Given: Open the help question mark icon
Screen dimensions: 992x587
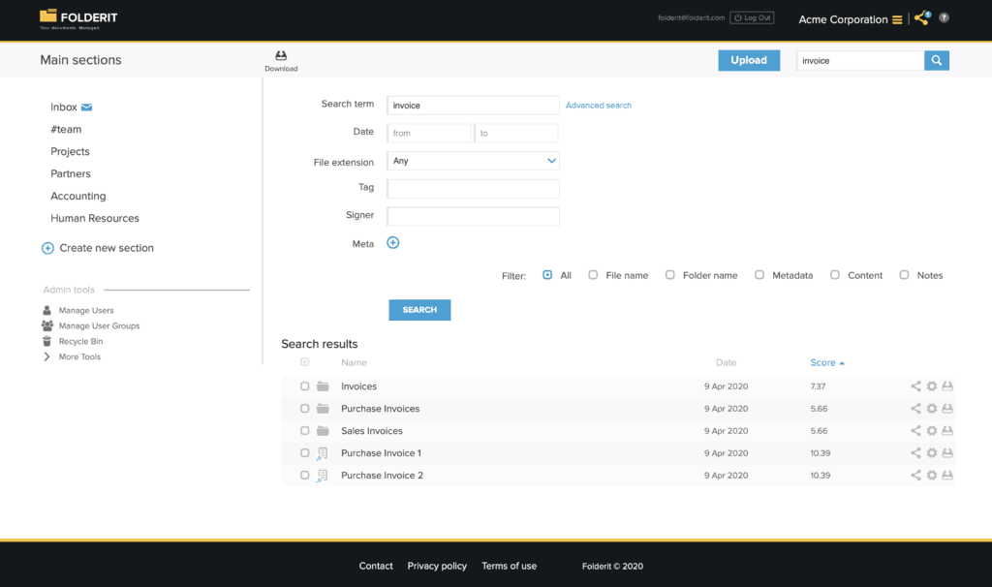Looking at the screenshot, I should (944, 17).
